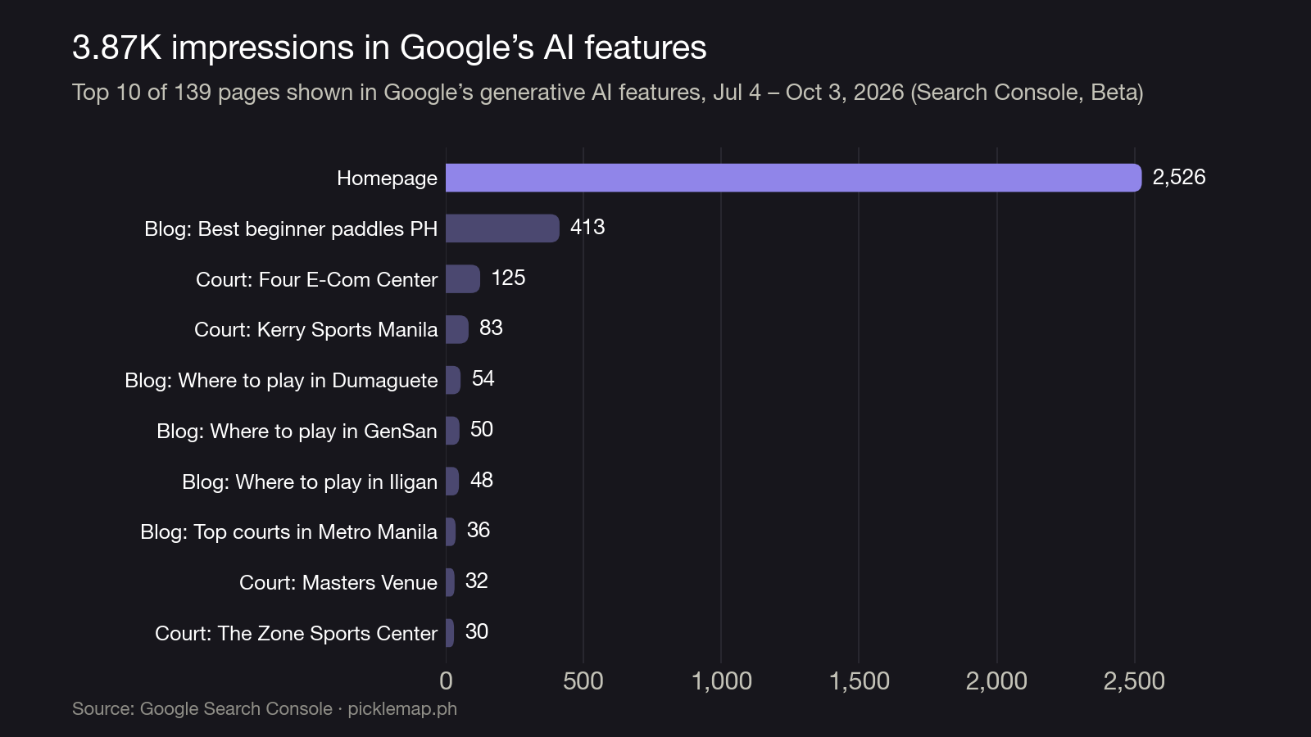Click the 'Homepage' row label

tap(387, 179)
